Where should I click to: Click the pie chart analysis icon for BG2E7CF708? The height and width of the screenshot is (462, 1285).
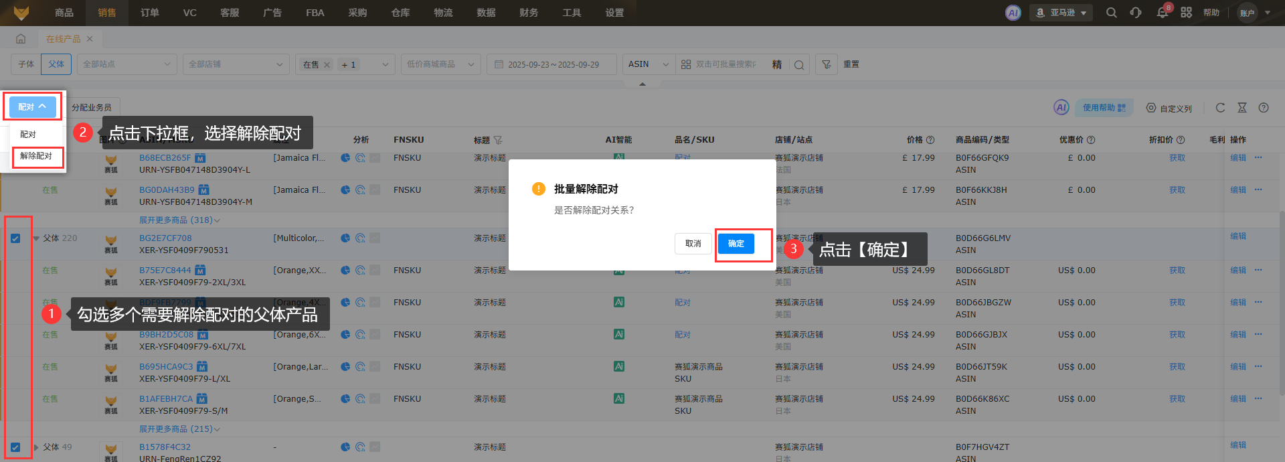[345, 238]
